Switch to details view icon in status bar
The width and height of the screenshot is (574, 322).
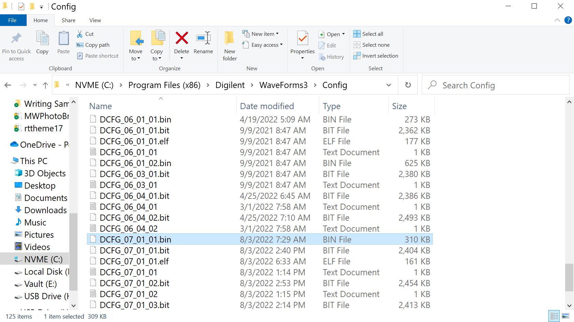pos(554,316)
